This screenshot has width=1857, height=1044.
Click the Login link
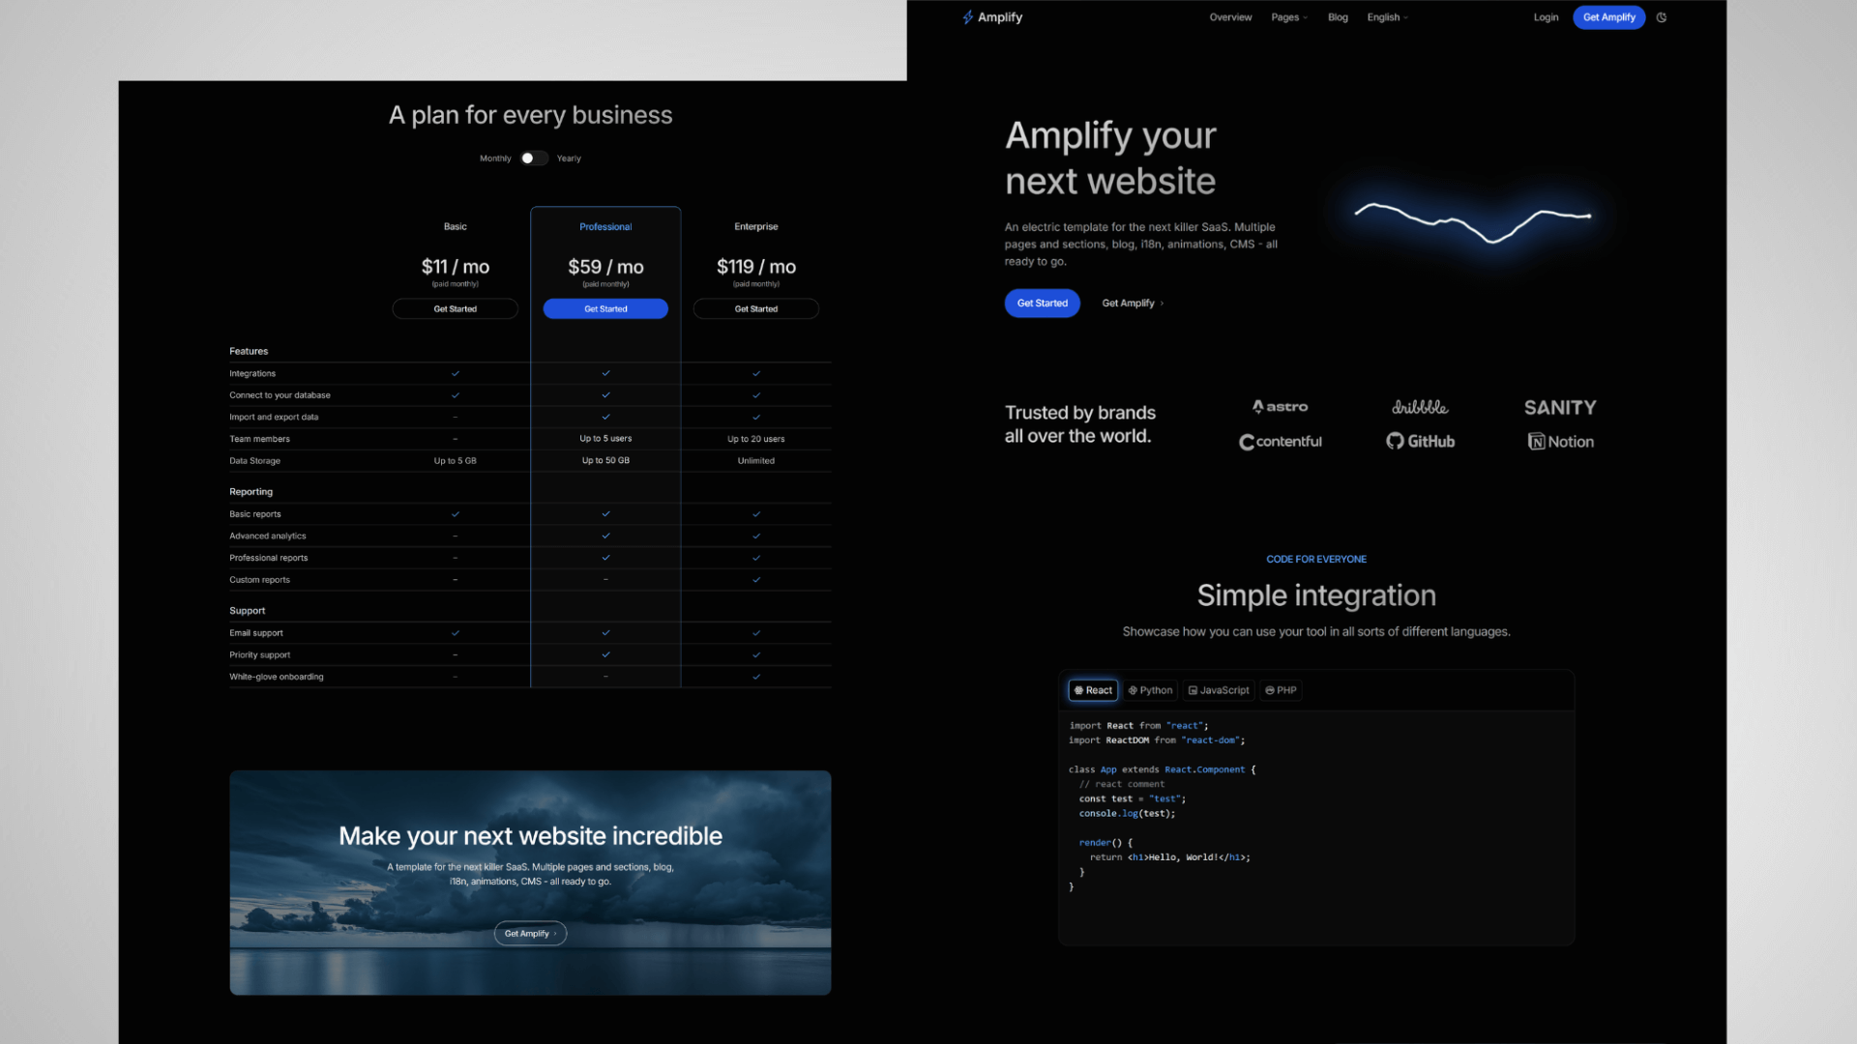[x=1546, y=17]
